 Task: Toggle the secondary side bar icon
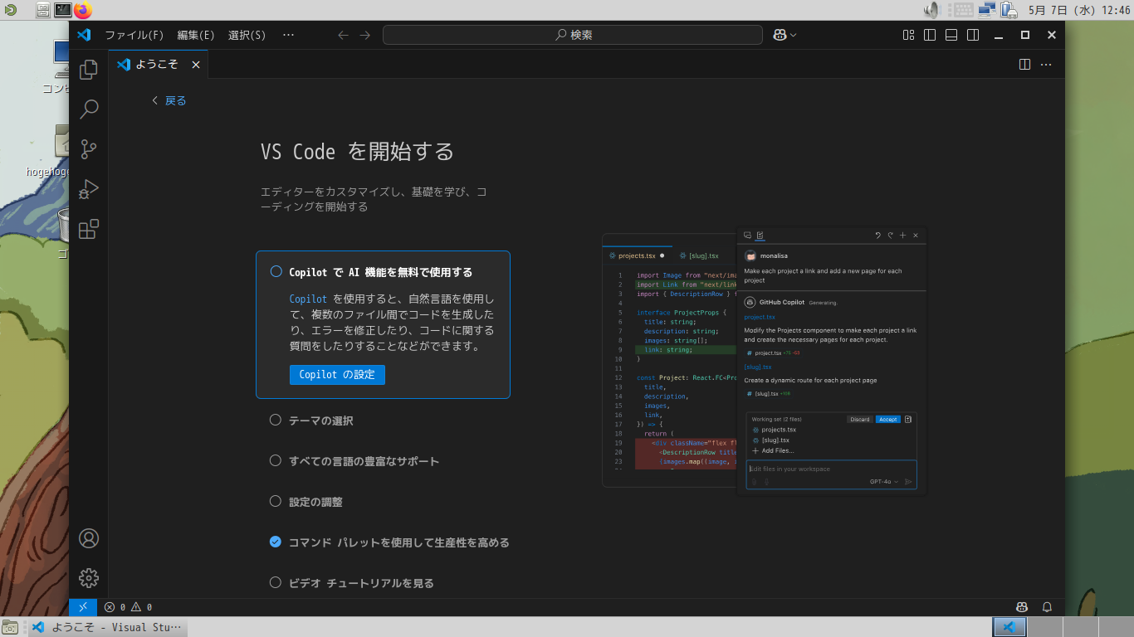[974, 35]
